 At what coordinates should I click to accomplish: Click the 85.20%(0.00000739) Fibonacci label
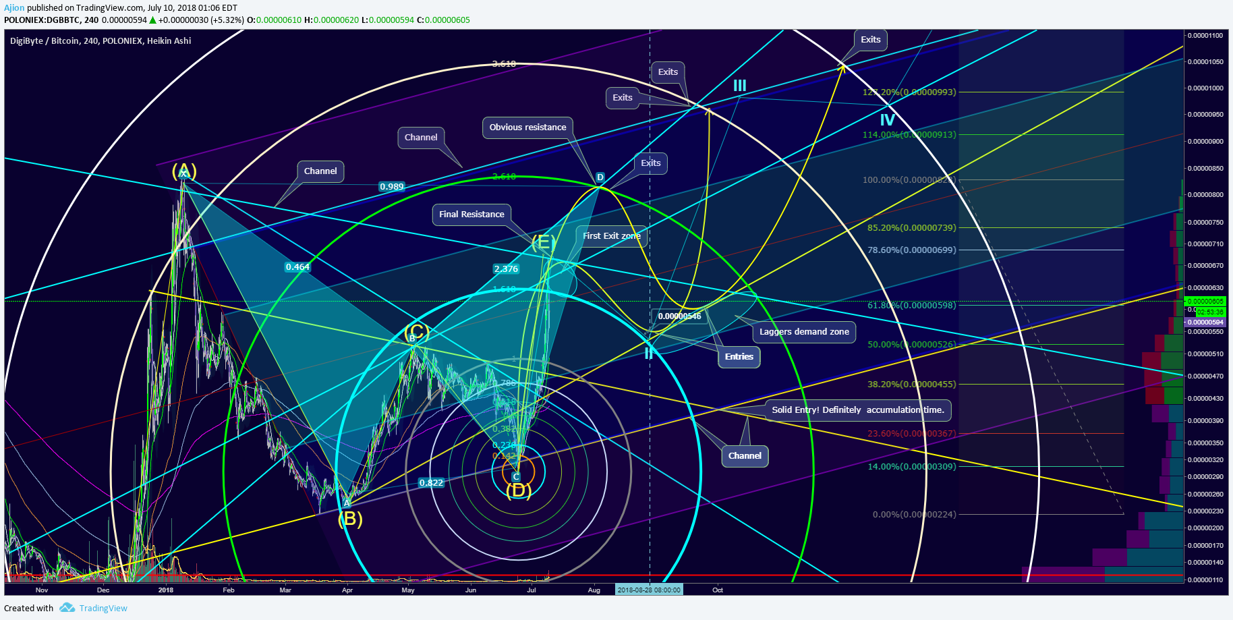[x=911, y=228]
